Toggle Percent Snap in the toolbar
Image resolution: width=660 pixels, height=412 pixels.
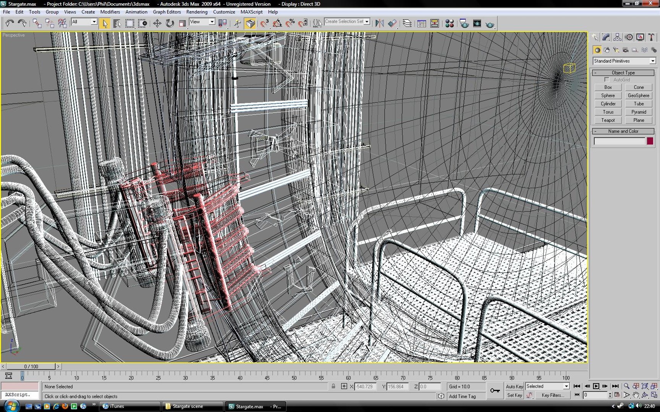(x=290, y=23)
